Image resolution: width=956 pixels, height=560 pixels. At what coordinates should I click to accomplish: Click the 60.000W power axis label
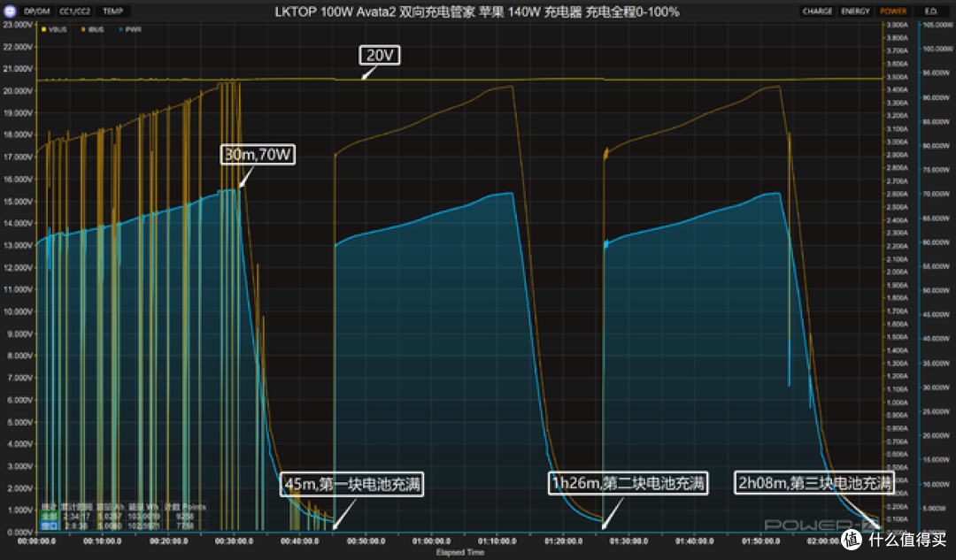[936, 242]
